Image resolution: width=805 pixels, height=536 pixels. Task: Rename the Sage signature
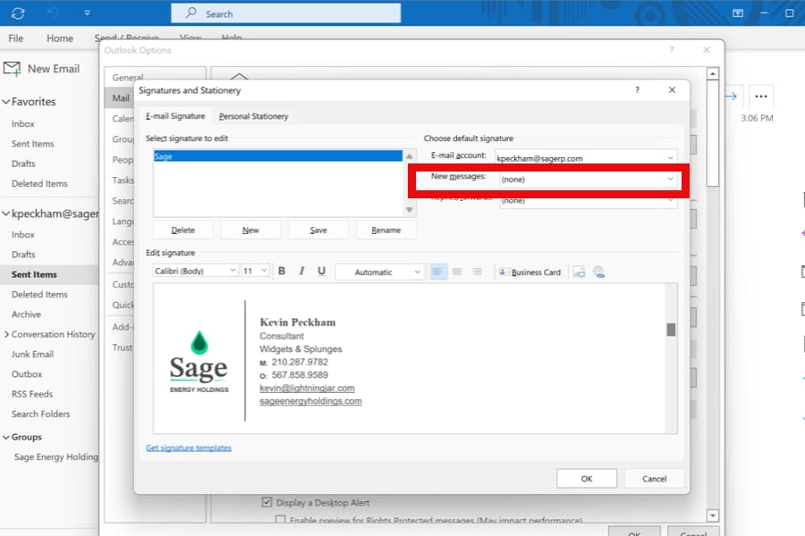(x=386, y=229)
